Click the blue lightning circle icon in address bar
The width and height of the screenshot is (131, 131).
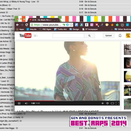(x=67, y=25)
